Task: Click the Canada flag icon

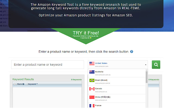Action: tap(92, 89)
